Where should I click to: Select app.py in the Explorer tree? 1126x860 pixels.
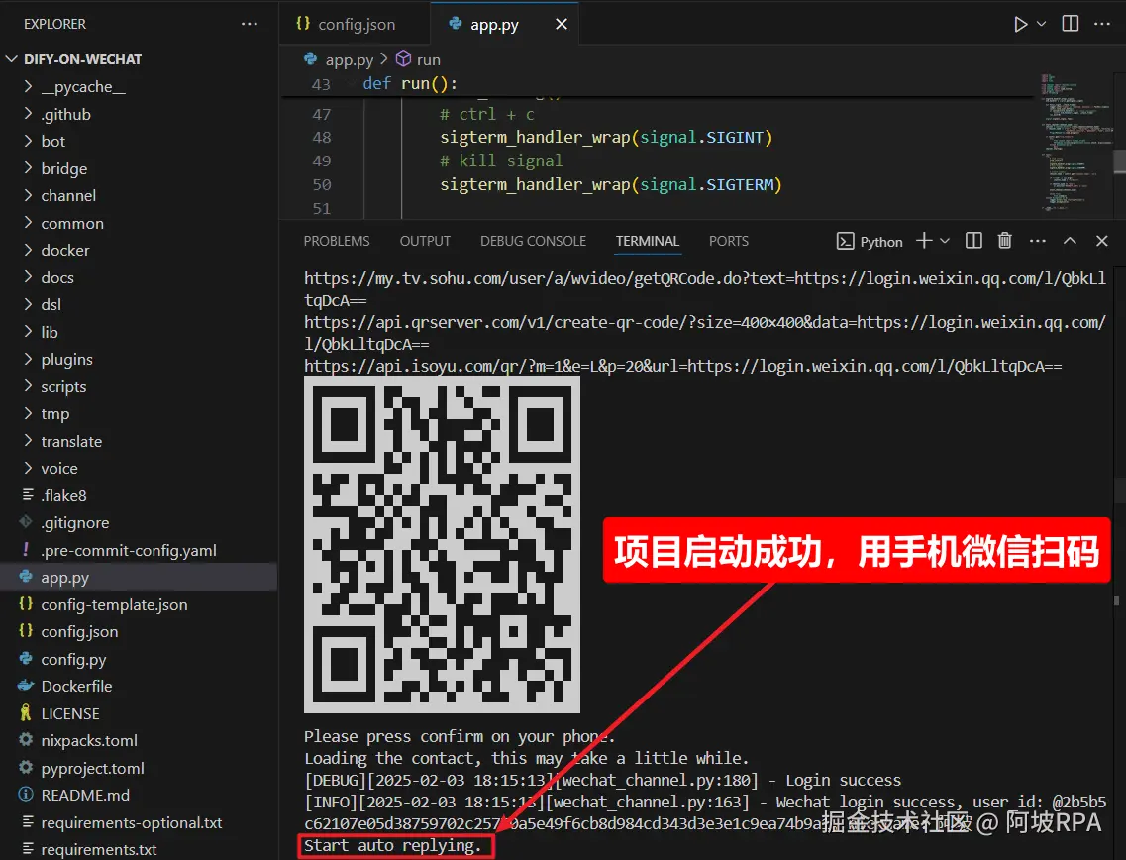click(139, 578)
